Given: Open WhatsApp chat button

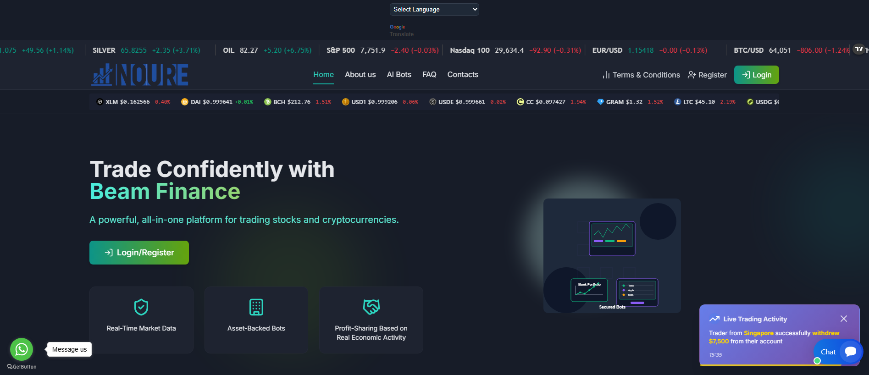Looking at the screenshot, I should pyautogui.click(x=22, y=349).
